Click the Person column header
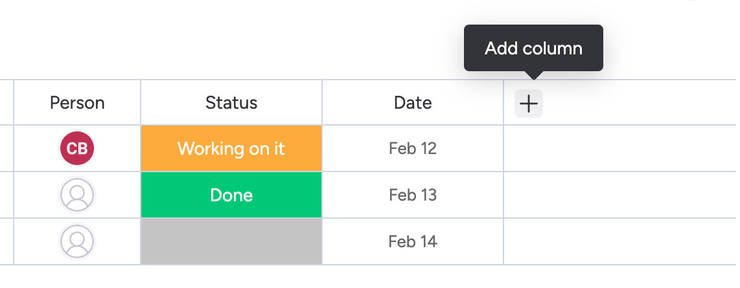This screenshot has width=740, height=288. coord(77,102)
